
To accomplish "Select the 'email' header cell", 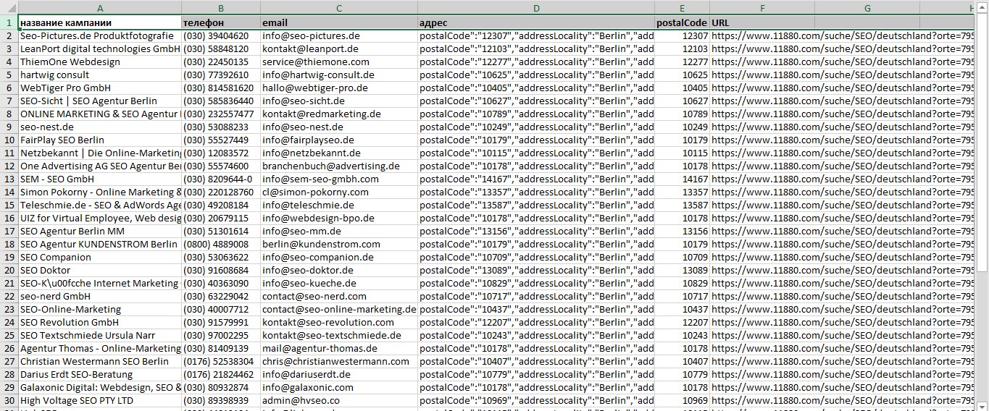I will point(338,22).
